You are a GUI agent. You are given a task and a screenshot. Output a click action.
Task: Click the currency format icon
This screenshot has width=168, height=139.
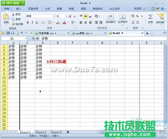click(133, 16)
